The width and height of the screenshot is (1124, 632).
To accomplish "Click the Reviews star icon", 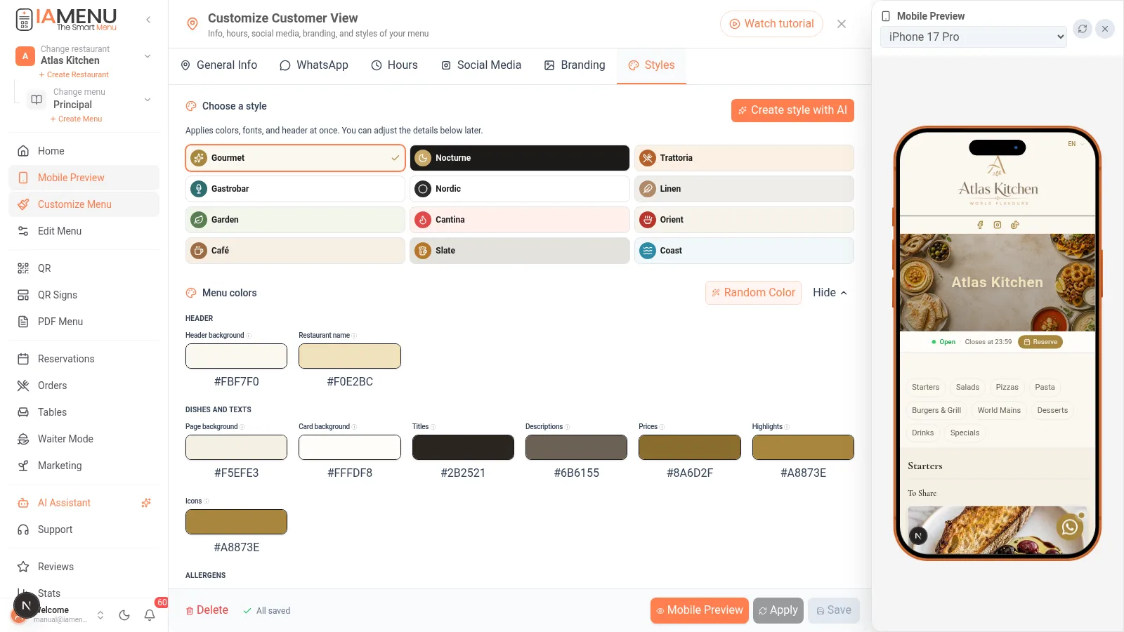I will point(23,567).
